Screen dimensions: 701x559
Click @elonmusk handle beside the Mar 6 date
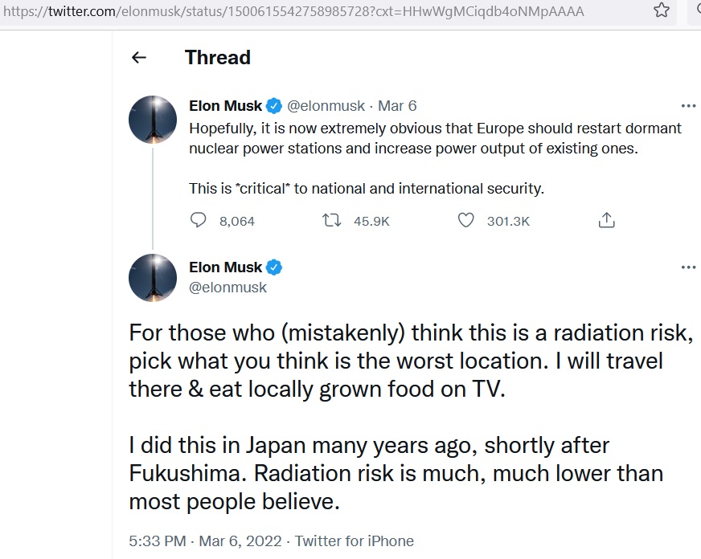coord(326,106)
